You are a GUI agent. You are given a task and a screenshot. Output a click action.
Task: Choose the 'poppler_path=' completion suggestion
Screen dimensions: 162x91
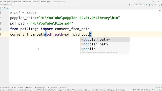pyautogui.click(x=105, y=39)
